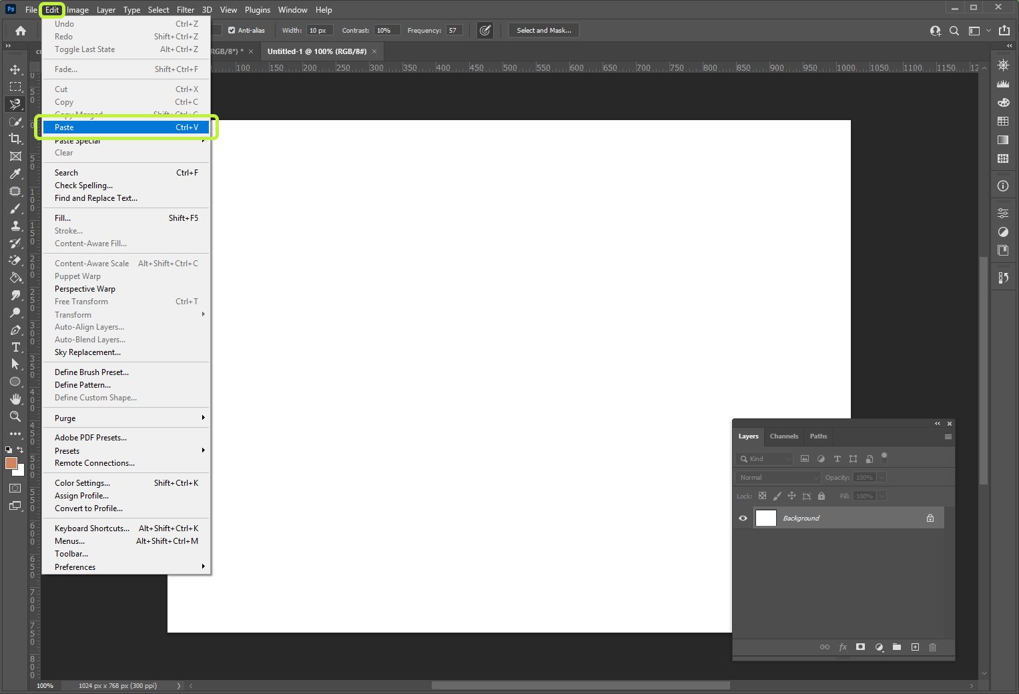Open the Normal blend mode dropdown
The width and height of the screenshot is (1019, 694).
tap(778, 478)
